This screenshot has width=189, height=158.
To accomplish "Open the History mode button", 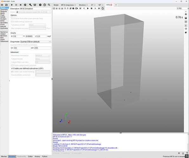I will click(x=37, y=156).
